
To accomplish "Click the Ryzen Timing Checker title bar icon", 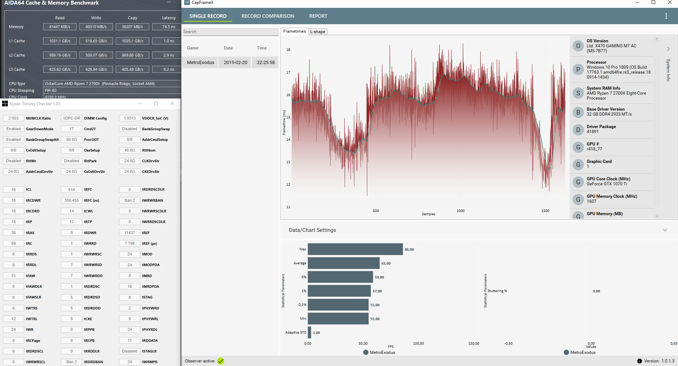I will click(5, 104).
